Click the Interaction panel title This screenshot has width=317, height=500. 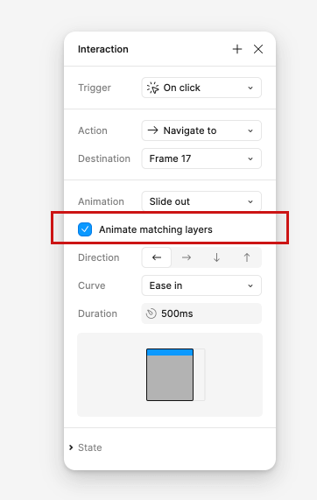(103, 49)
